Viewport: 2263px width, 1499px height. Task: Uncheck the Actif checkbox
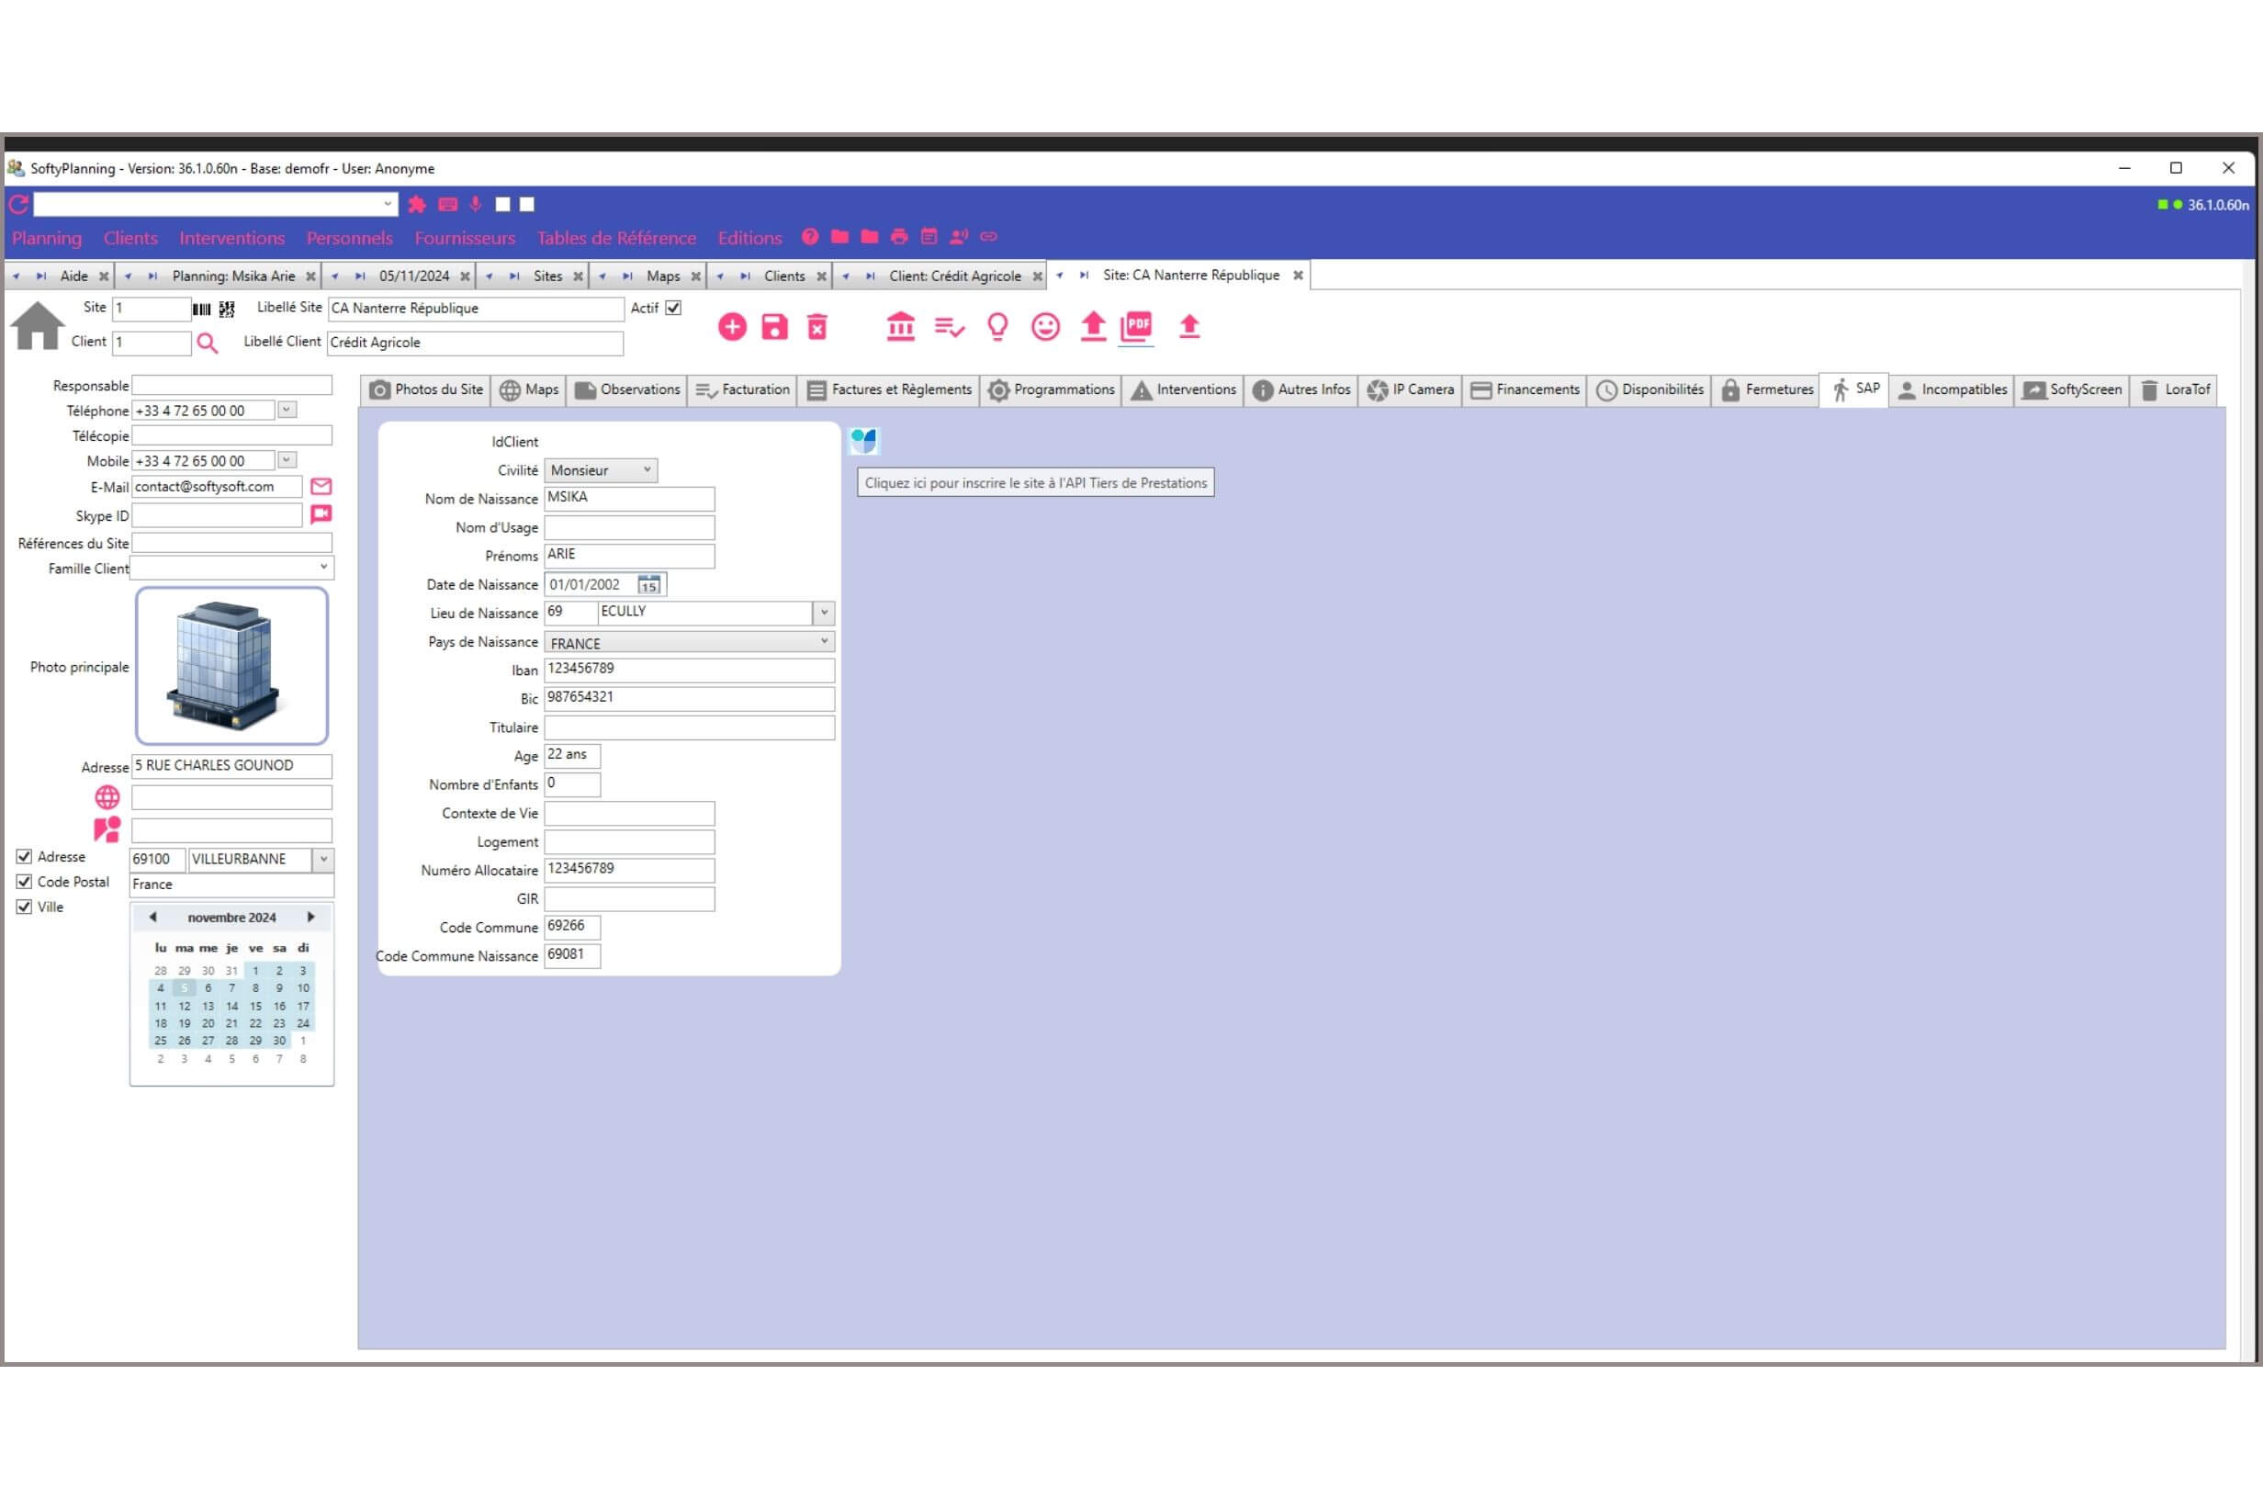674,307
